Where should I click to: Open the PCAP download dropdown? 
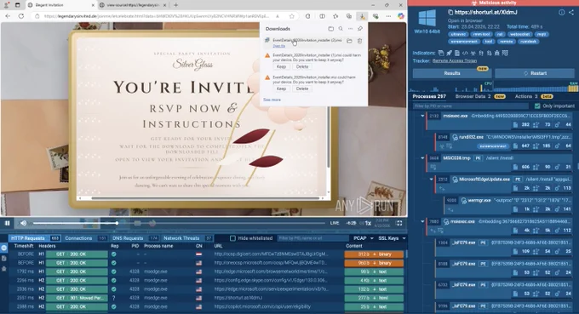click(364, 238)
